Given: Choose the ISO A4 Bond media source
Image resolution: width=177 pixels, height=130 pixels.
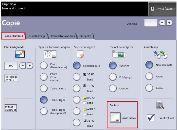Looking at the screenshot, I should tap(77, 100).
